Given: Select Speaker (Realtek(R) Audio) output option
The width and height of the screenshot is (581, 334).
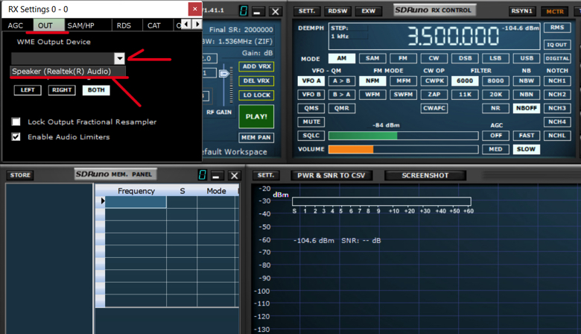Looking at the screenshot, I should coord(68,71).
